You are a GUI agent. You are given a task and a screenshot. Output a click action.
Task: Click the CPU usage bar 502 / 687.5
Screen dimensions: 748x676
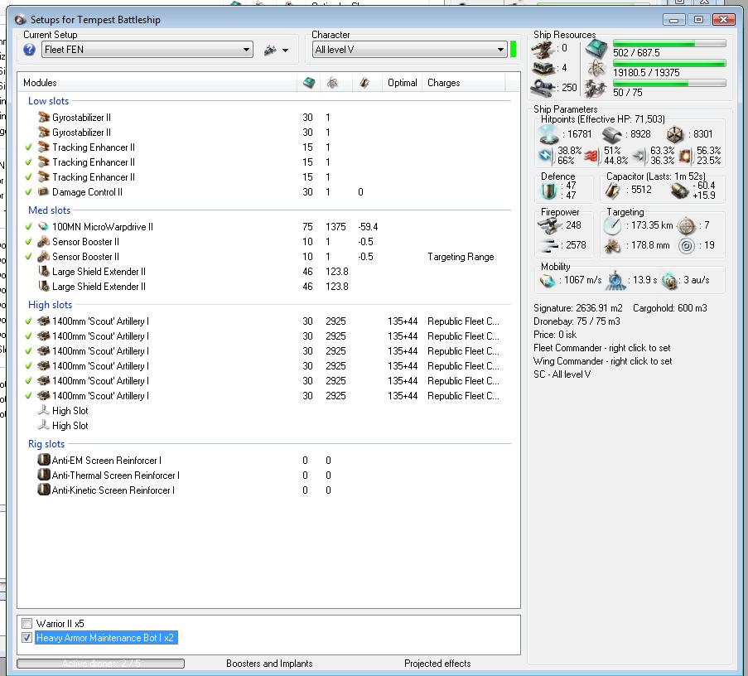coord(669,43)
